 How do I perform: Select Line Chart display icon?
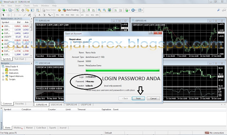[94, 10]
